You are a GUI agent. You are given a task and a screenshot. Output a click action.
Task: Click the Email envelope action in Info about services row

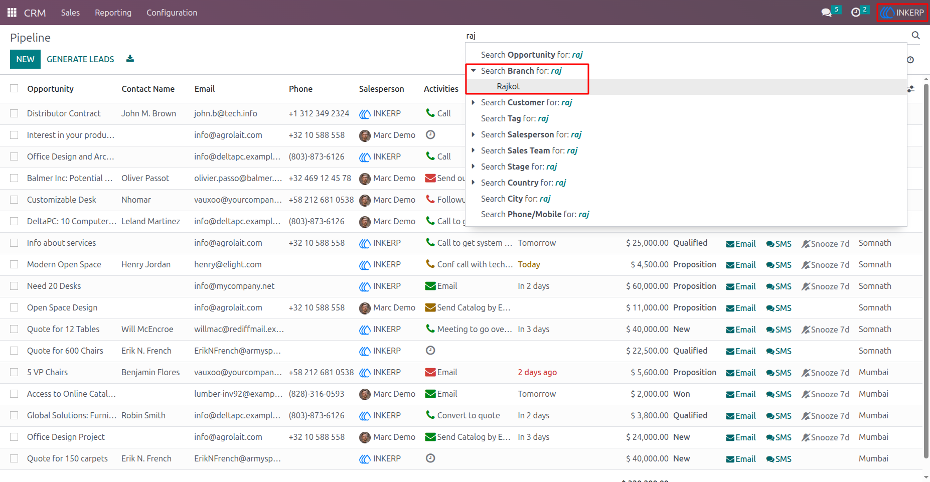pyautogui.click(x=741, y=244)
